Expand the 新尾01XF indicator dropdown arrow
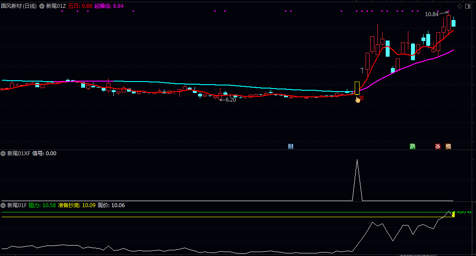The image size is (476, 256). (3, 154)
